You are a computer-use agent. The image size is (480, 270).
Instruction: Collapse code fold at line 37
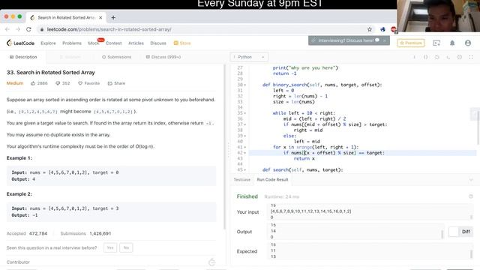(x=245, y=124)
